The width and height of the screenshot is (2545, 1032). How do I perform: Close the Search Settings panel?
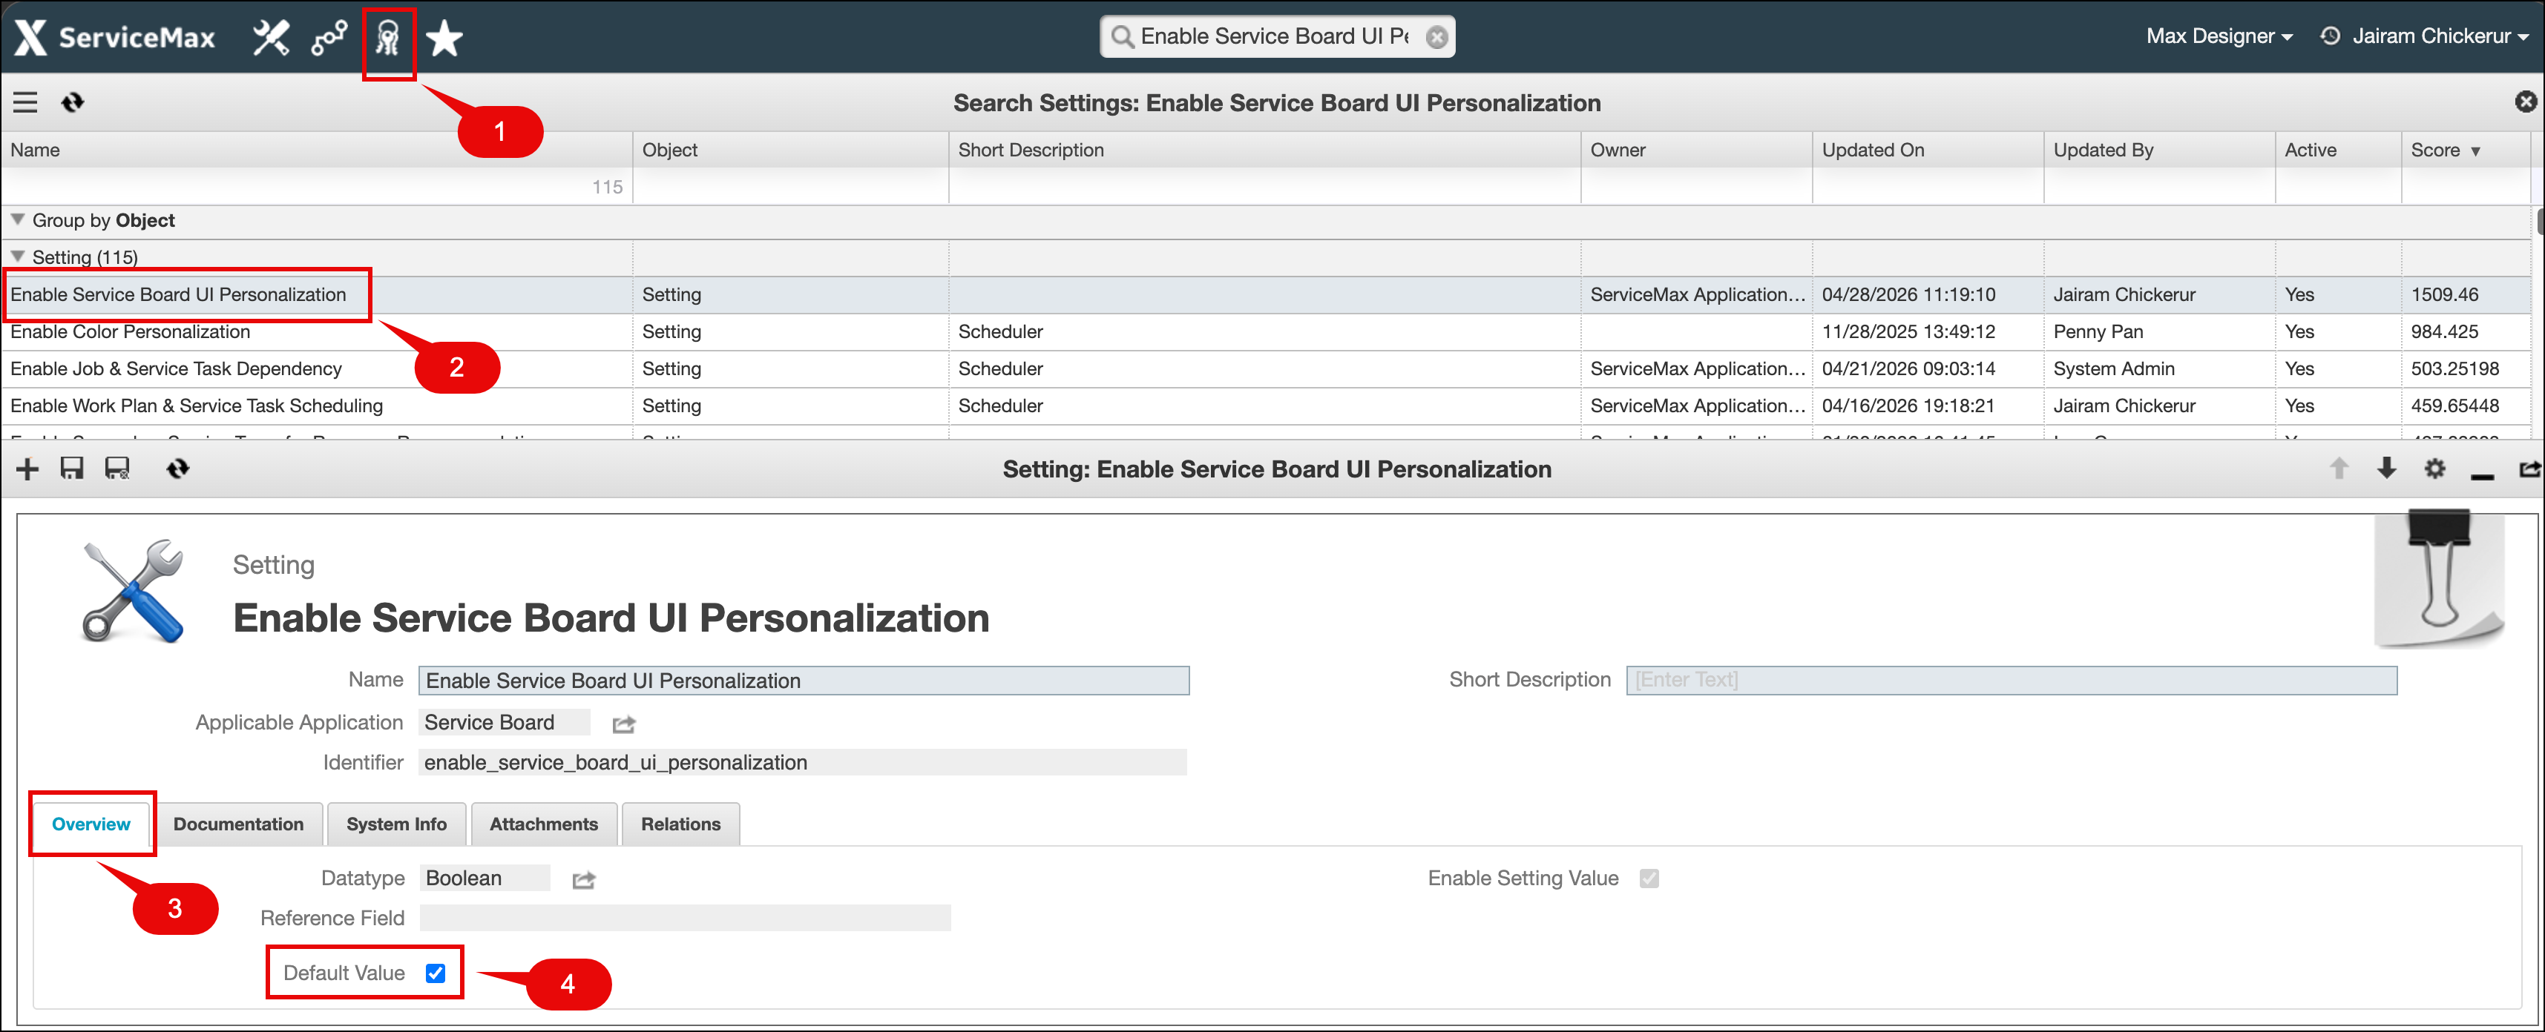(2525, 101)
